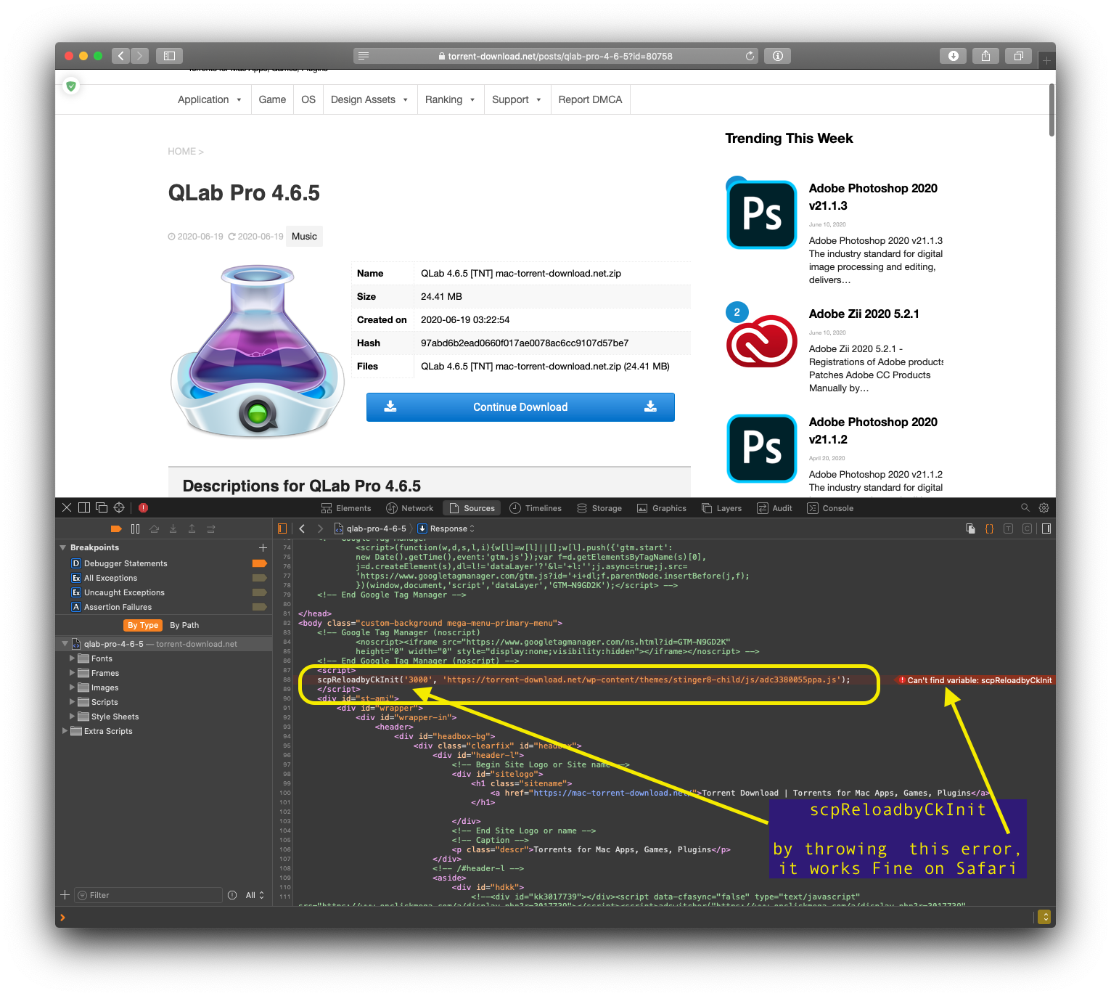Click the Music category tag

click(304, 236)
